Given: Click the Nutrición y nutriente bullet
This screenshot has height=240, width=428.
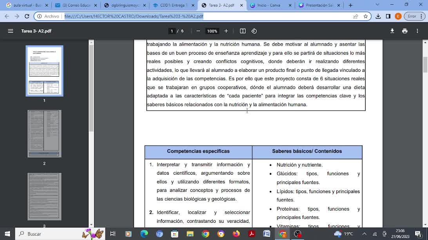Looking at the screenshot, I should point(299,165).
